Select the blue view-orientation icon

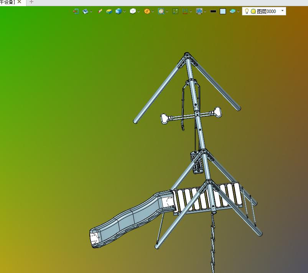(x=85, y=12)
